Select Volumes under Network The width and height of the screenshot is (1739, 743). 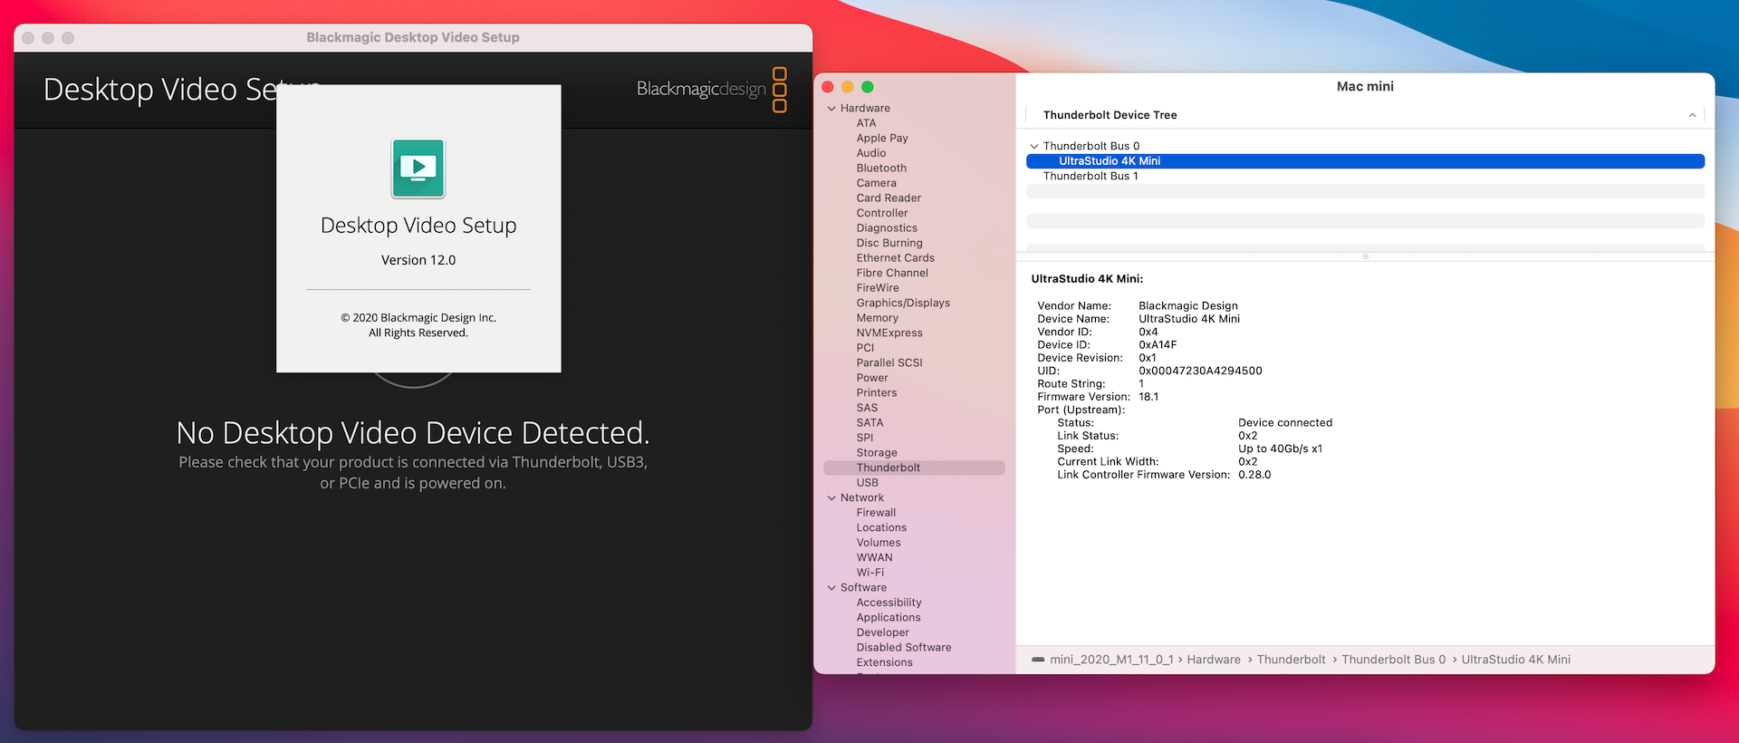(879, 543)
